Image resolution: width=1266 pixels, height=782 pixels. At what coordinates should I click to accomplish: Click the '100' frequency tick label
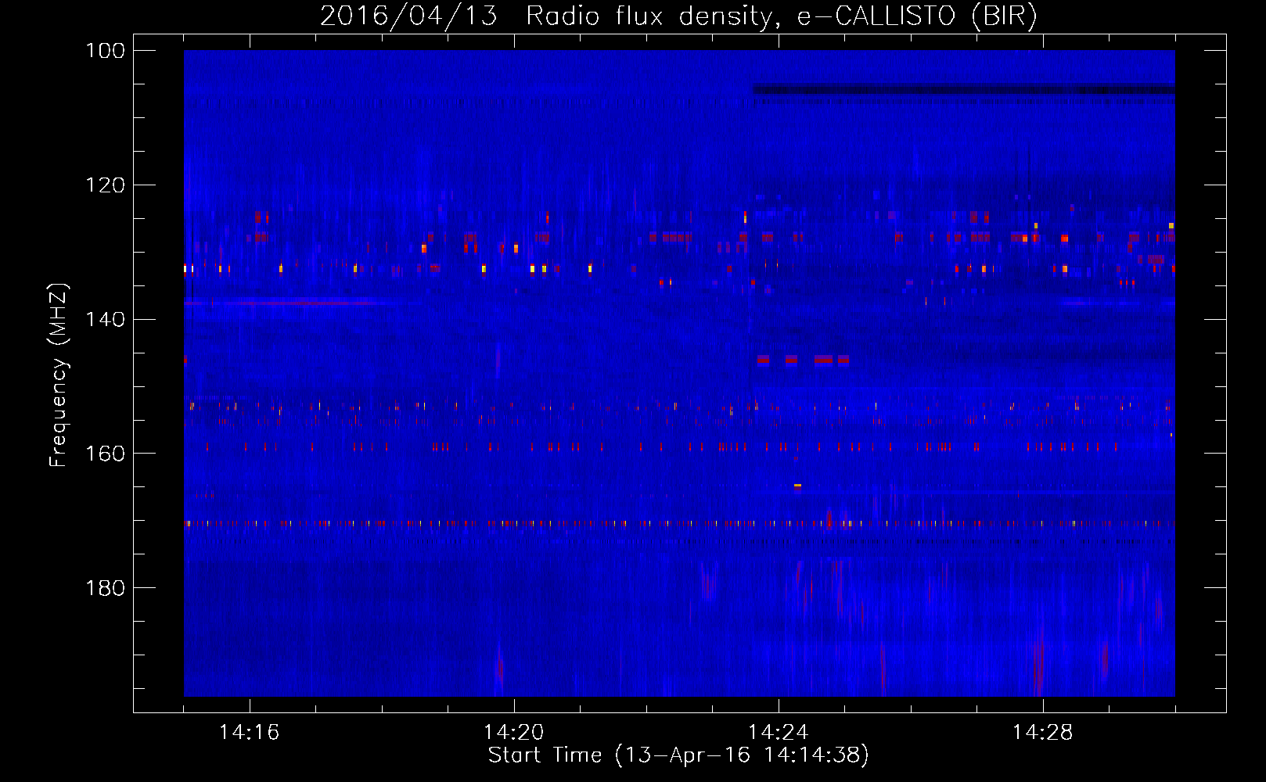click(106, 51)
